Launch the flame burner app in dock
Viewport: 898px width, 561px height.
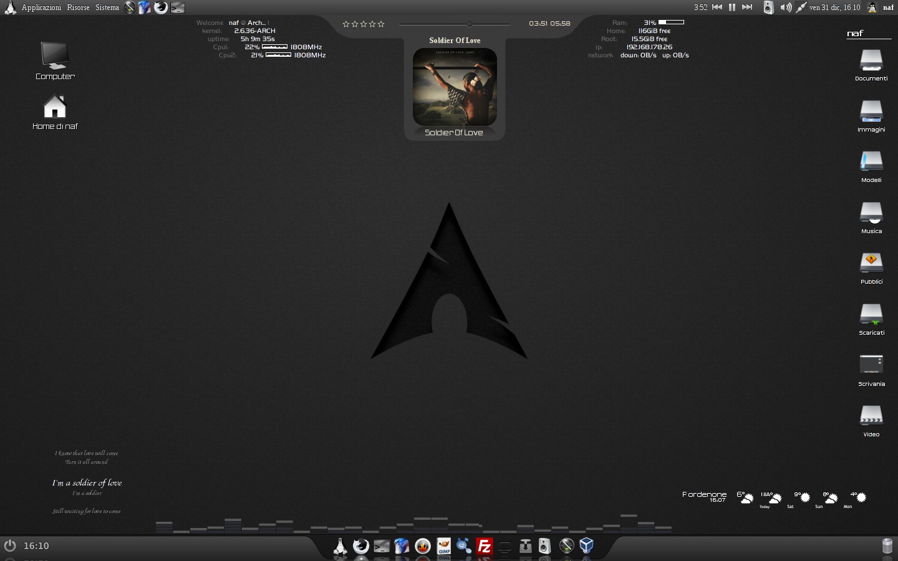422,546
